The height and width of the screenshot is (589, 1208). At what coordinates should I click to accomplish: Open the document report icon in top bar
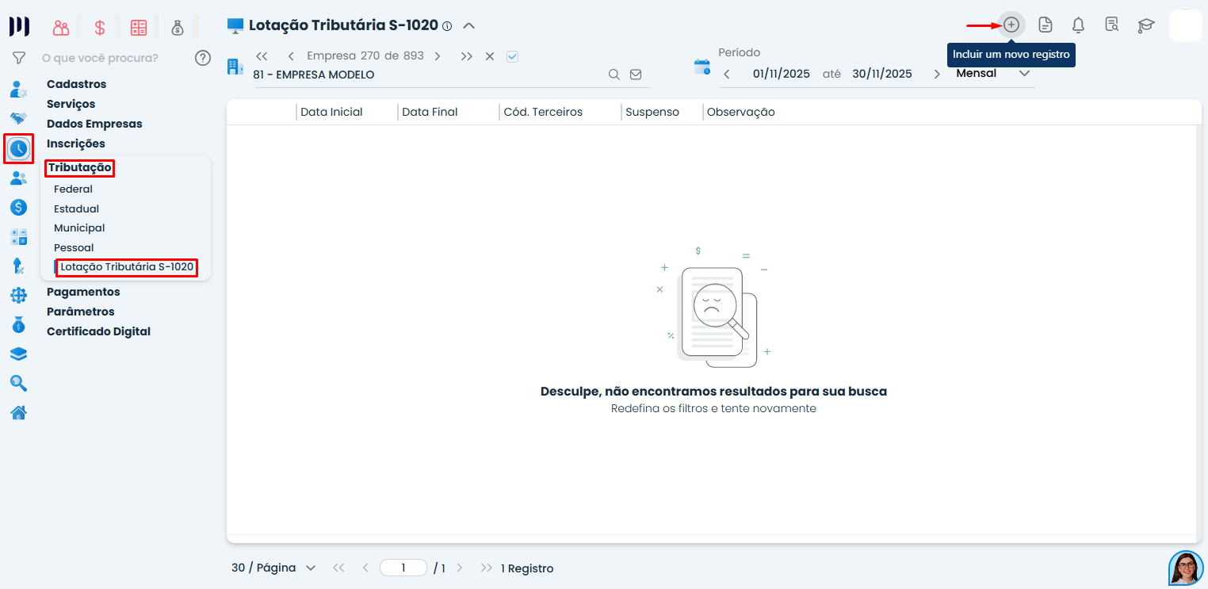[x=1046, y=25]
